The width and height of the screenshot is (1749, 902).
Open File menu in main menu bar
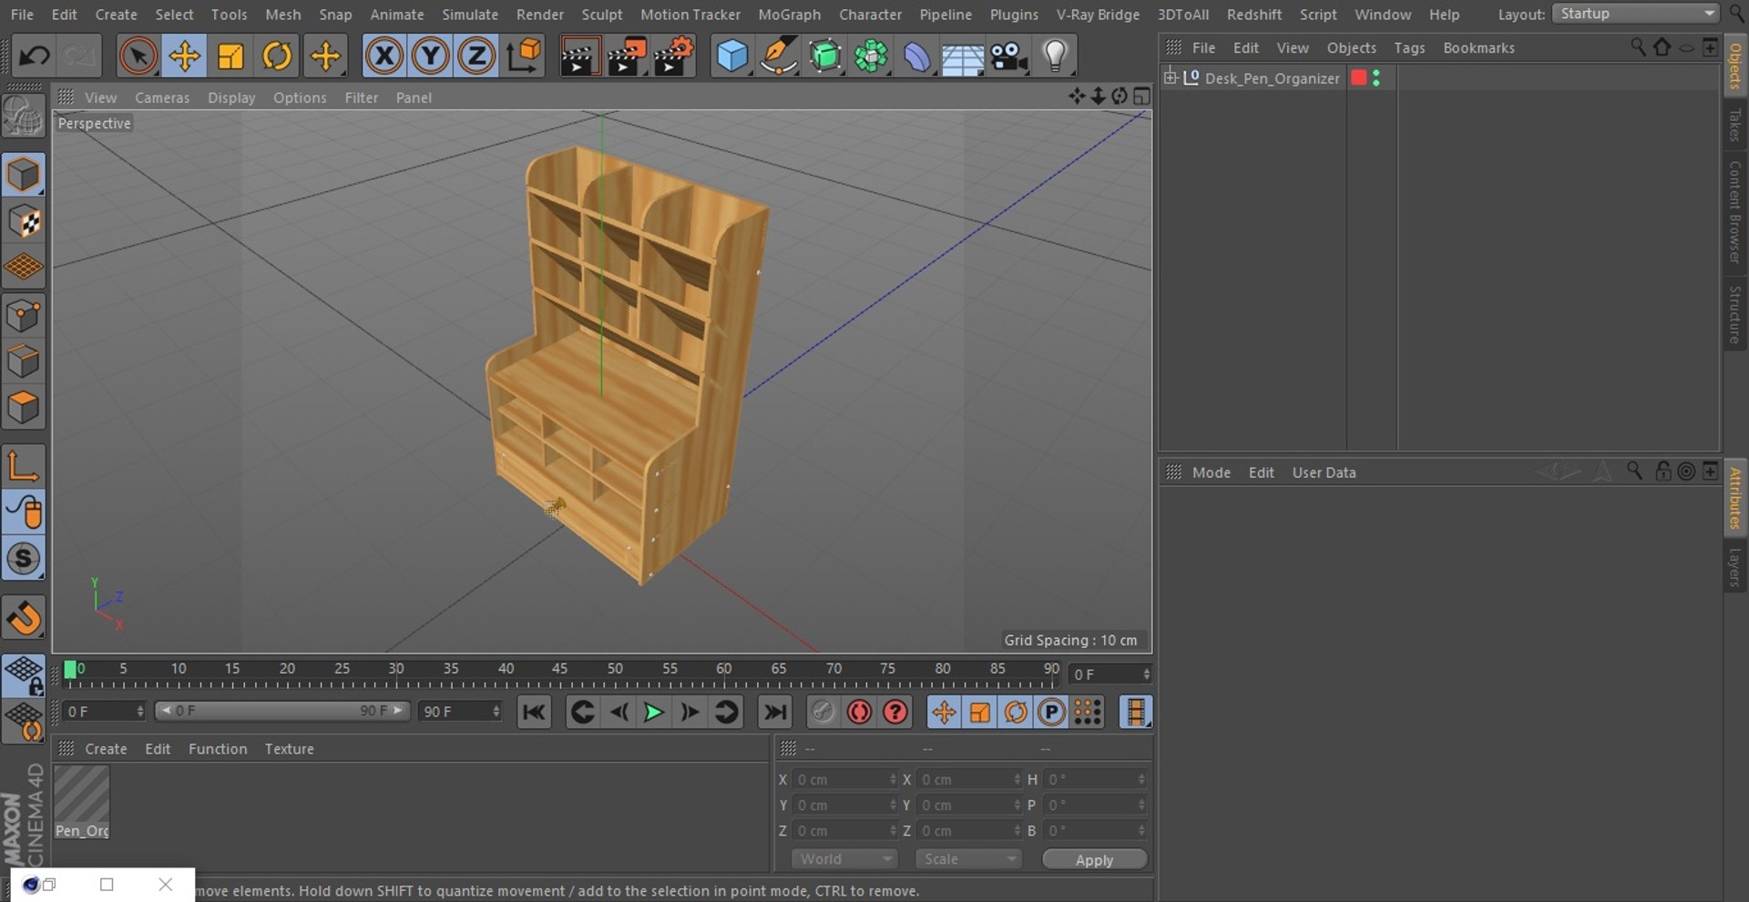tap(22, 15)
